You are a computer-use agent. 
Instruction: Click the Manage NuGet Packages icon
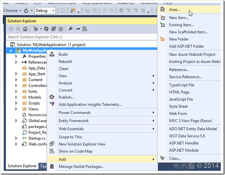(52, 166)
